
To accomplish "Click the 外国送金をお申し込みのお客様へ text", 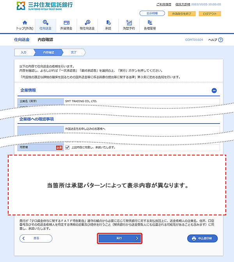I will 85,129.
